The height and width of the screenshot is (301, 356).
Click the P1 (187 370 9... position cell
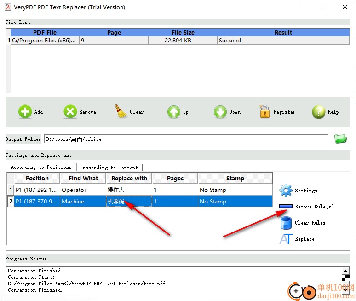click(x=37, y=202)
